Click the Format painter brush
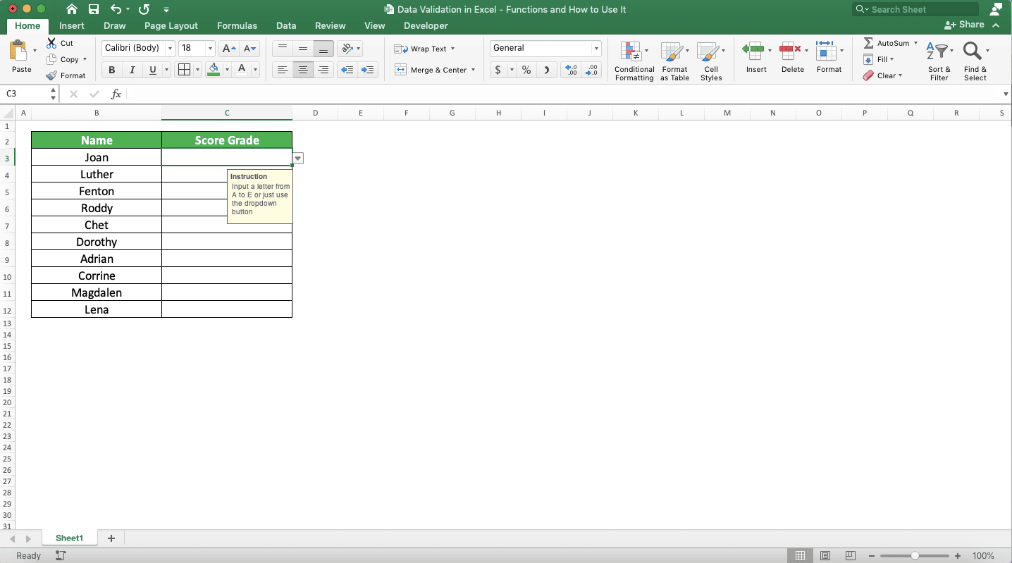The image size is (1012, 563). tap(51, 75)
